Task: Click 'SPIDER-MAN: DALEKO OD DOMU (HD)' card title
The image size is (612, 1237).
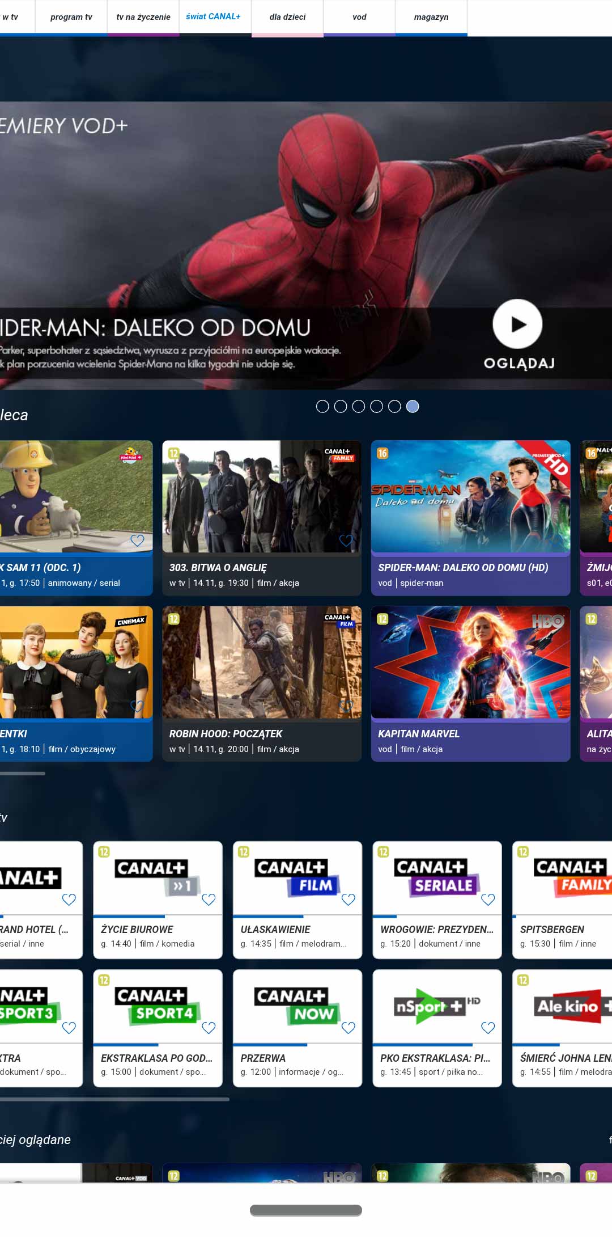Action: (x=463, y=567)
